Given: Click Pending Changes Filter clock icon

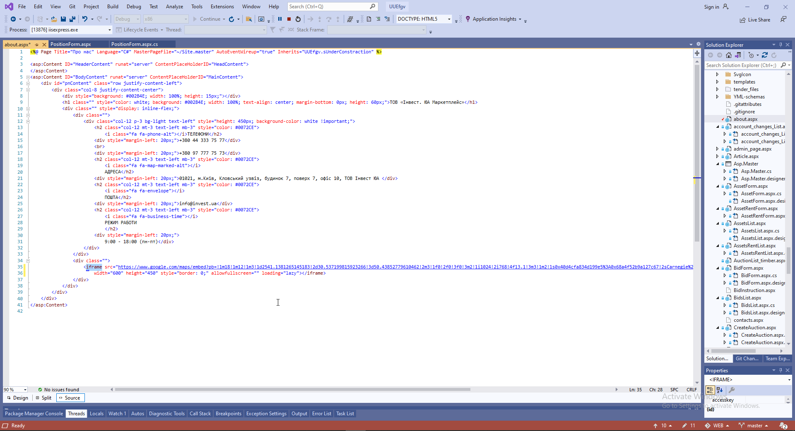Looking at the screenshot, I should coord(751,55).
